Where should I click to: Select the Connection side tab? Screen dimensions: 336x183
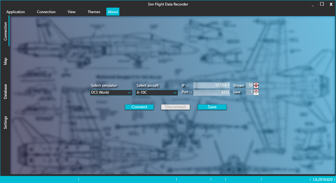5,31
